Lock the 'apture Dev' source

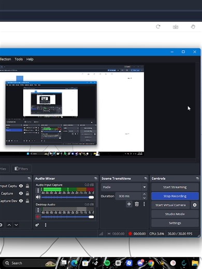pyautogui.click(x=27, y=201)
